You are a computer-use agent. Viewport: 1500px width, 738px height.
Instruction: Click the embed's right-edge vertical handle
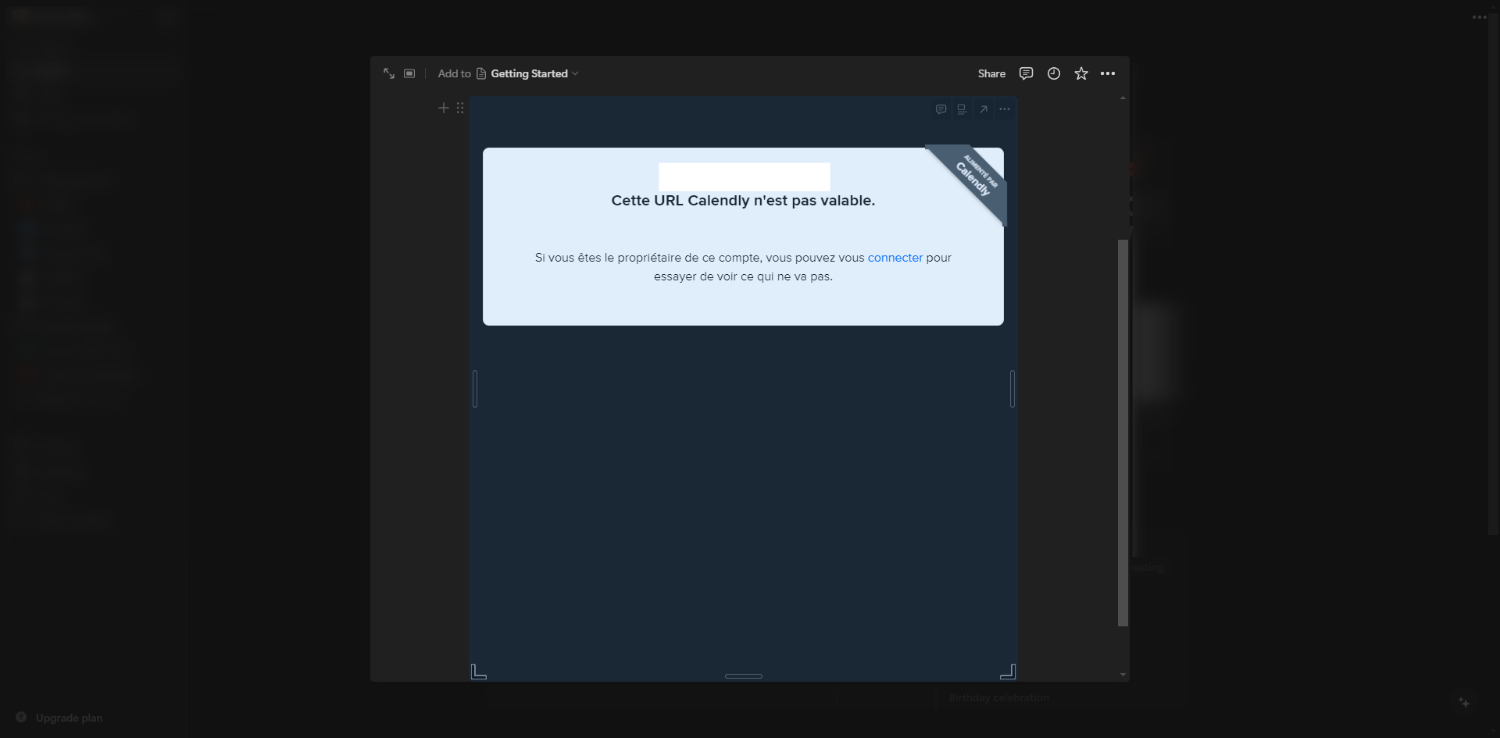(x=1012, y=389)
